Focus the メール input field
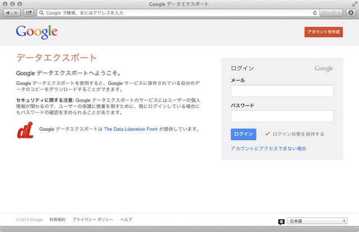 click(282, 91)
